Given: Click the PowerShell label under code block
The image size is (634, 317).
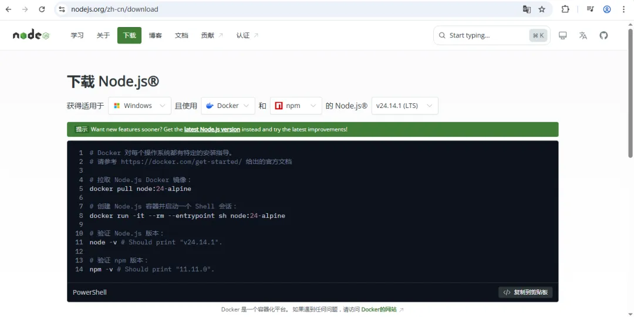Looking at the screenshot, I should (90, 292).
